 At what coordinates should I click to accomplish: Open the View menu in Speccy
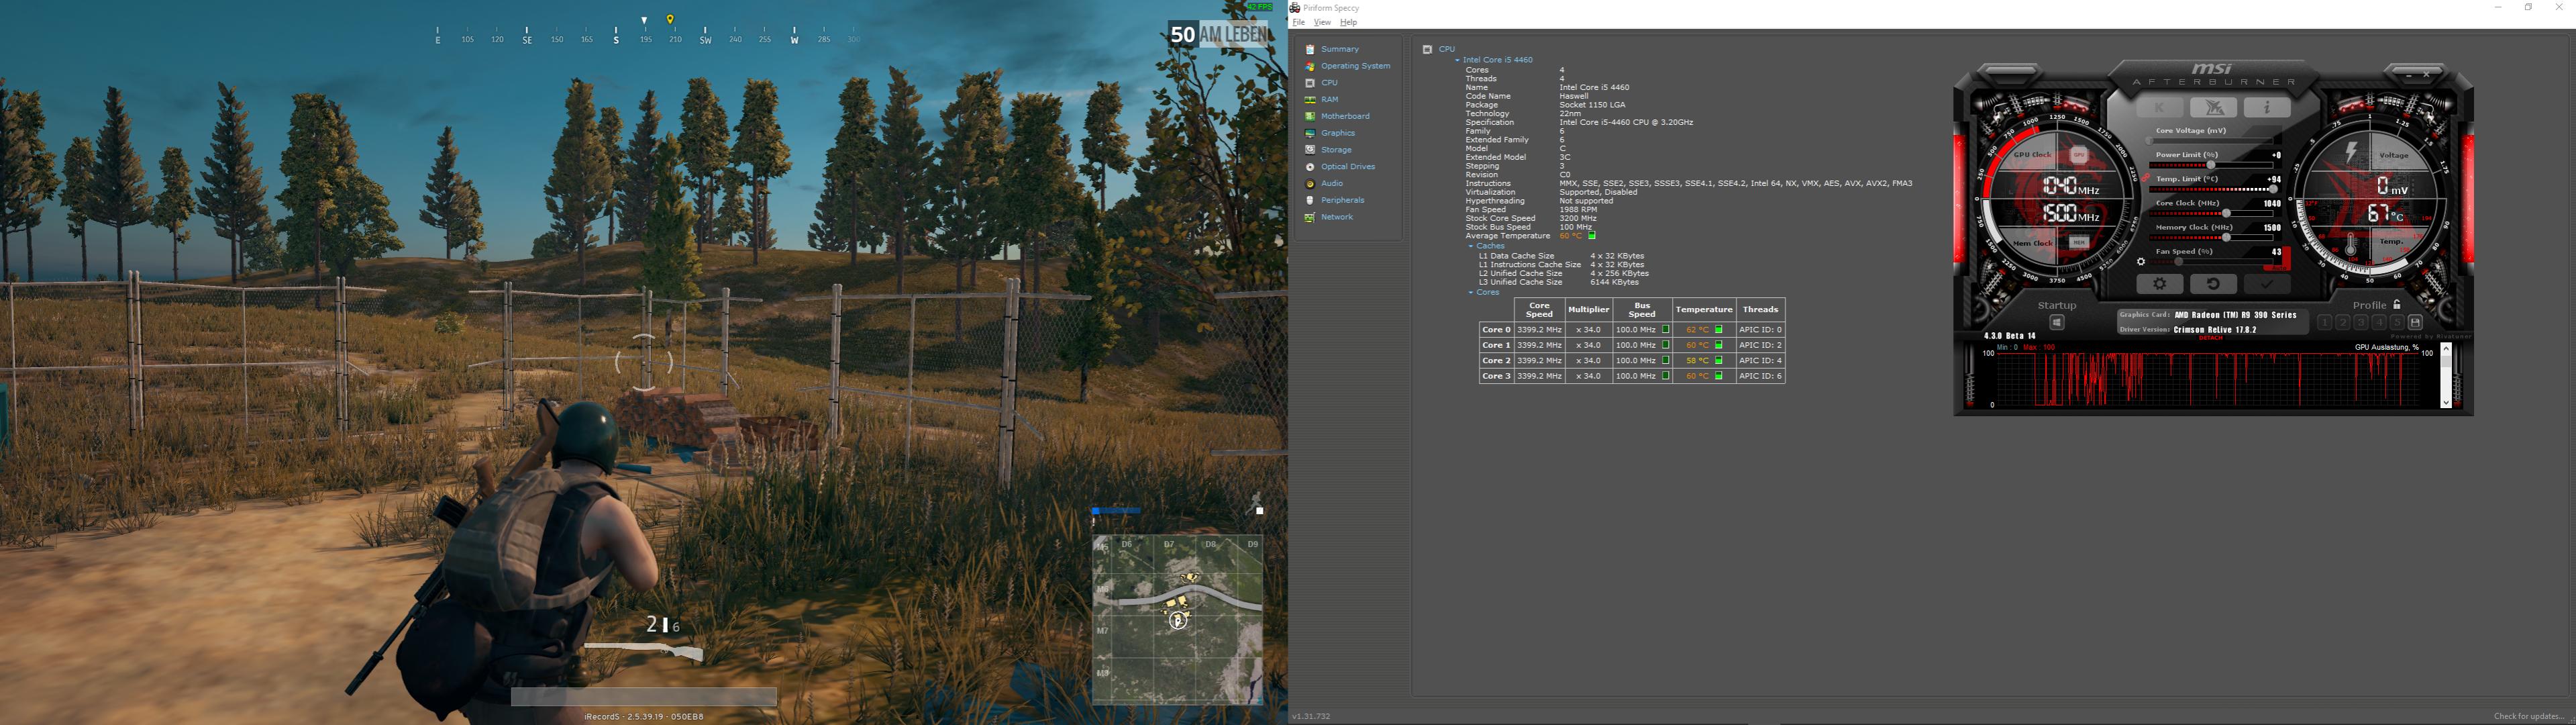pyautogui.click(x=1322, y=22)
